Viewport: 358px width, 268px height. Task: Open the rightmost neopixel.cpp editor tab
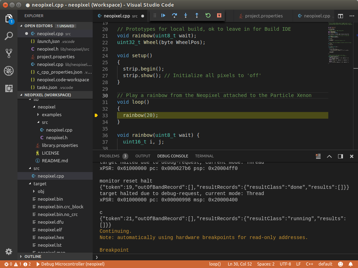(x=314, y=16)
